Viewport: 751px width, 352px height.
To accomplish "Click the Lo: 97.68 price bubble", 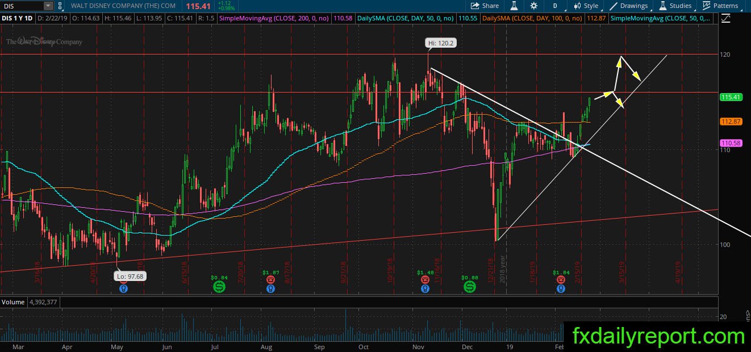I will click(x=130, y=276).
